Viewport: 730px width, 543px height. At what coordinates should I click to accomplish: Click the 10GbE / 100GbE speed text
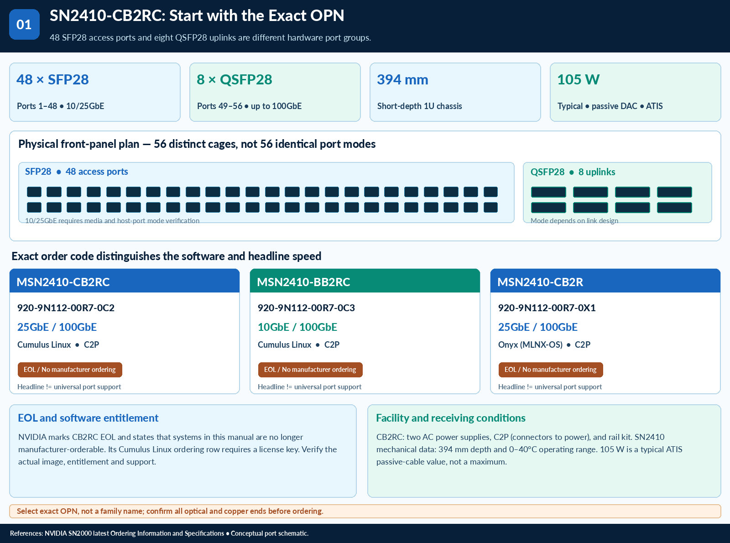[x=297, y=327]
